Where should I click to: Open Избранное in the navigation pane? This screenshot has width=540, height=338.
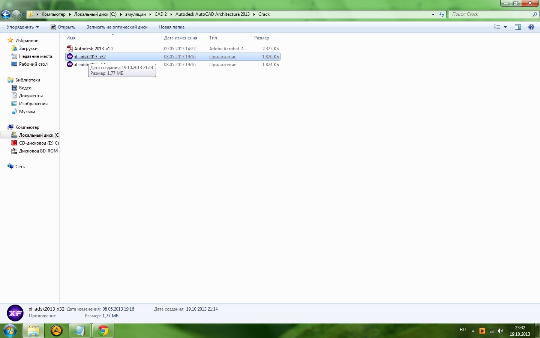27,41
